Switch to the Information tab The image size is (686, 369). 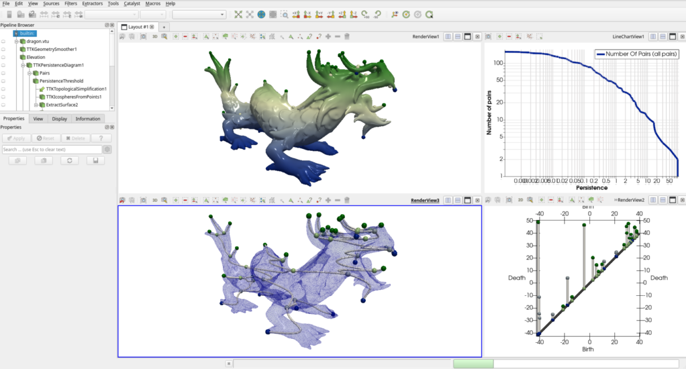pos(87,119)
